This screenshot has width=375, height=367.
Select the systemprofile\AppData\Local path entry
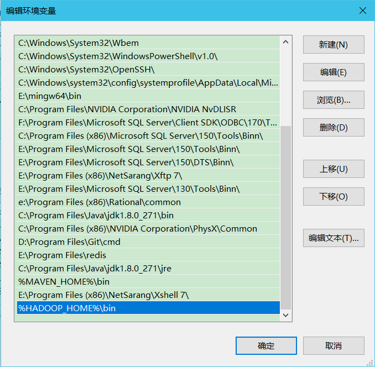coord(147,83)
